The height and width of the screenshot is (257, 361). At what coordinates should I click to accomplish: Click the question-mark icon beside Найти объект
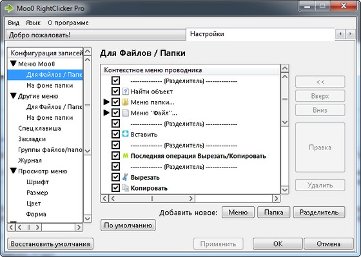click(x=125, y=91)
